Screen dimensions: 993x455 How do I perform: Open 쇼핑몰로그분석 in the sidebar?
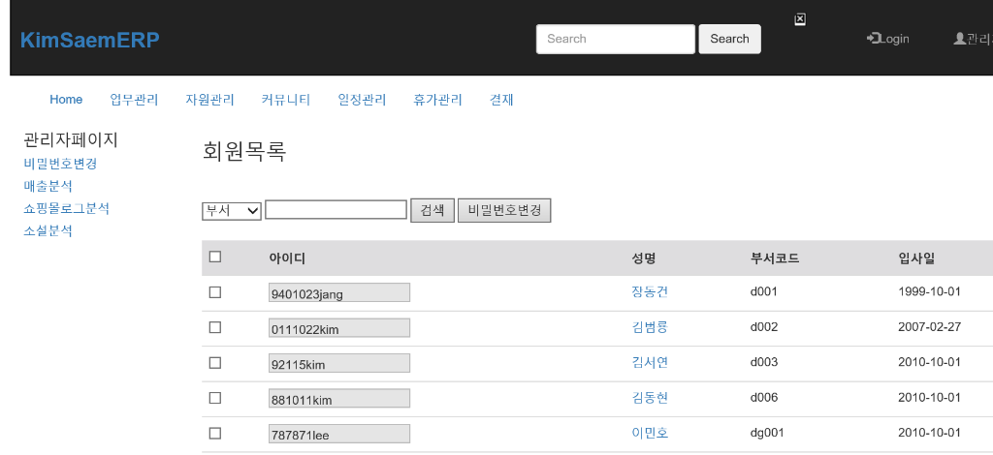click(67, 208)
